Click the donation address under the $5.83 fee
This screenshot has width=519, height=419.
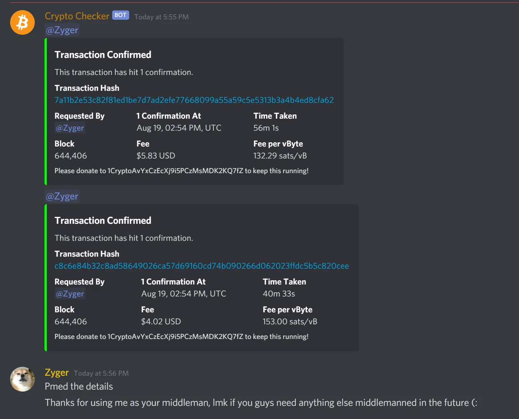point(175,171)
